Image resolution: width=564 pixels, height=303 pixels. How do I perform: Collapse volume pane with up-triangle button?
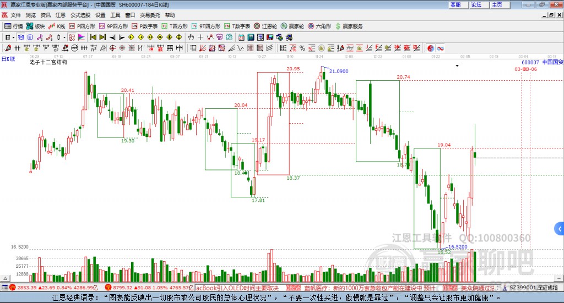(x=5, y=278)
